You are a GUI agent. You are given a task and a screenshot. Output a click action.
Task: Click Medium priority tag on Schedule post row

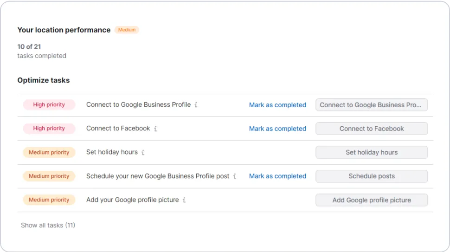click(x=49, y=176)
